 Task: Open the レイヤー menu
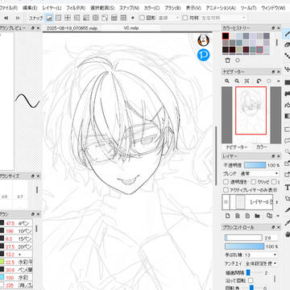[52, 8]
